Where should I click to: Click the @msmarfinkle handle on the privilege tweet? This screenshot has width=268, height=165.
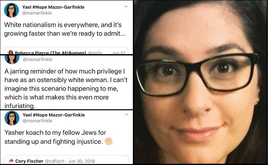(x=37, y=60)
